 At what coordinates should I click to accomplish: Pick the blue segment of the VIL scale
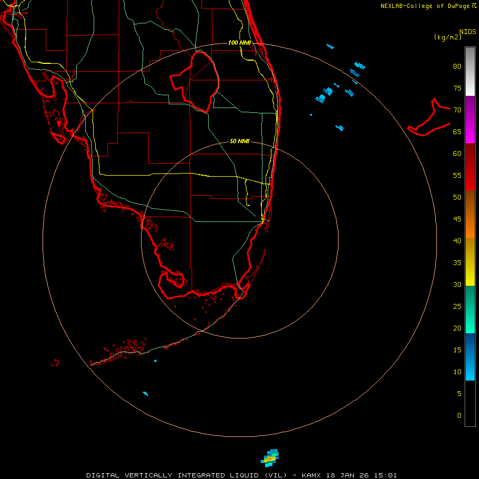pyautogui.click(x=470, y=357)
